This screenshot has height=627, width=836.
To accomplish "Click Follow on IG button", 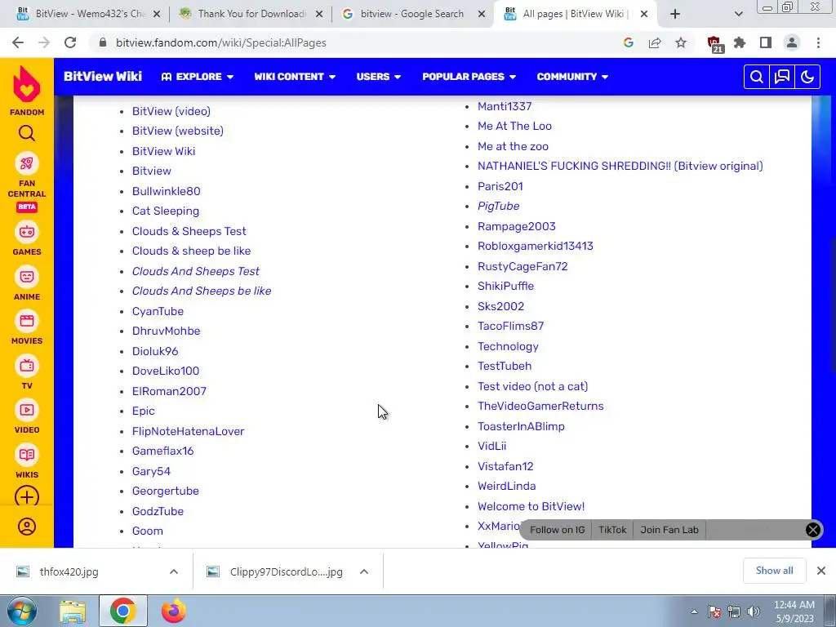I will click(557, 530).
